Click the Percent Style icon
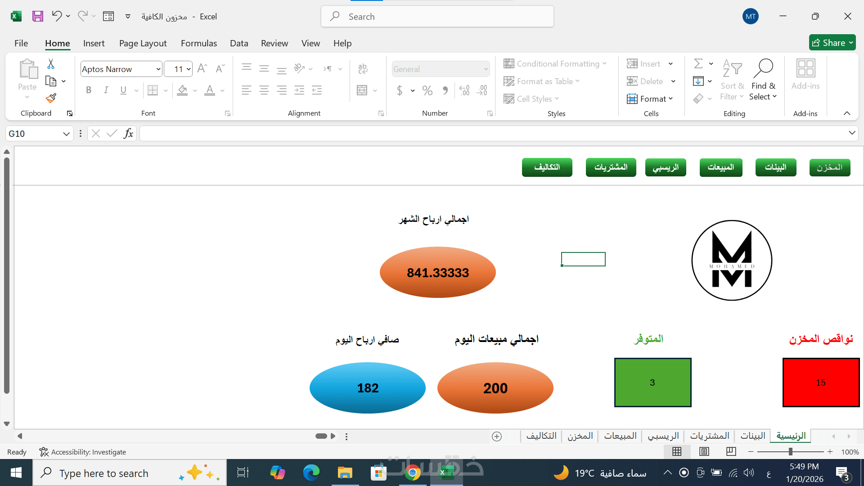This screenshot has width=864, height=486. tap(427, 90)
